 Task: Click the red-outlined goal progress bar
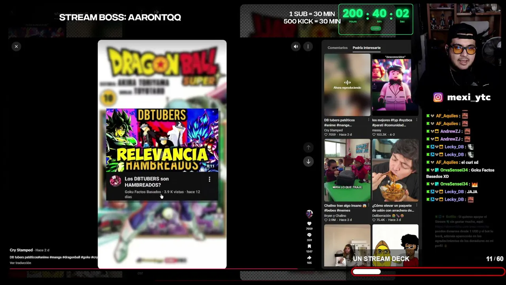pyautogui.click(x=428, y=272)
